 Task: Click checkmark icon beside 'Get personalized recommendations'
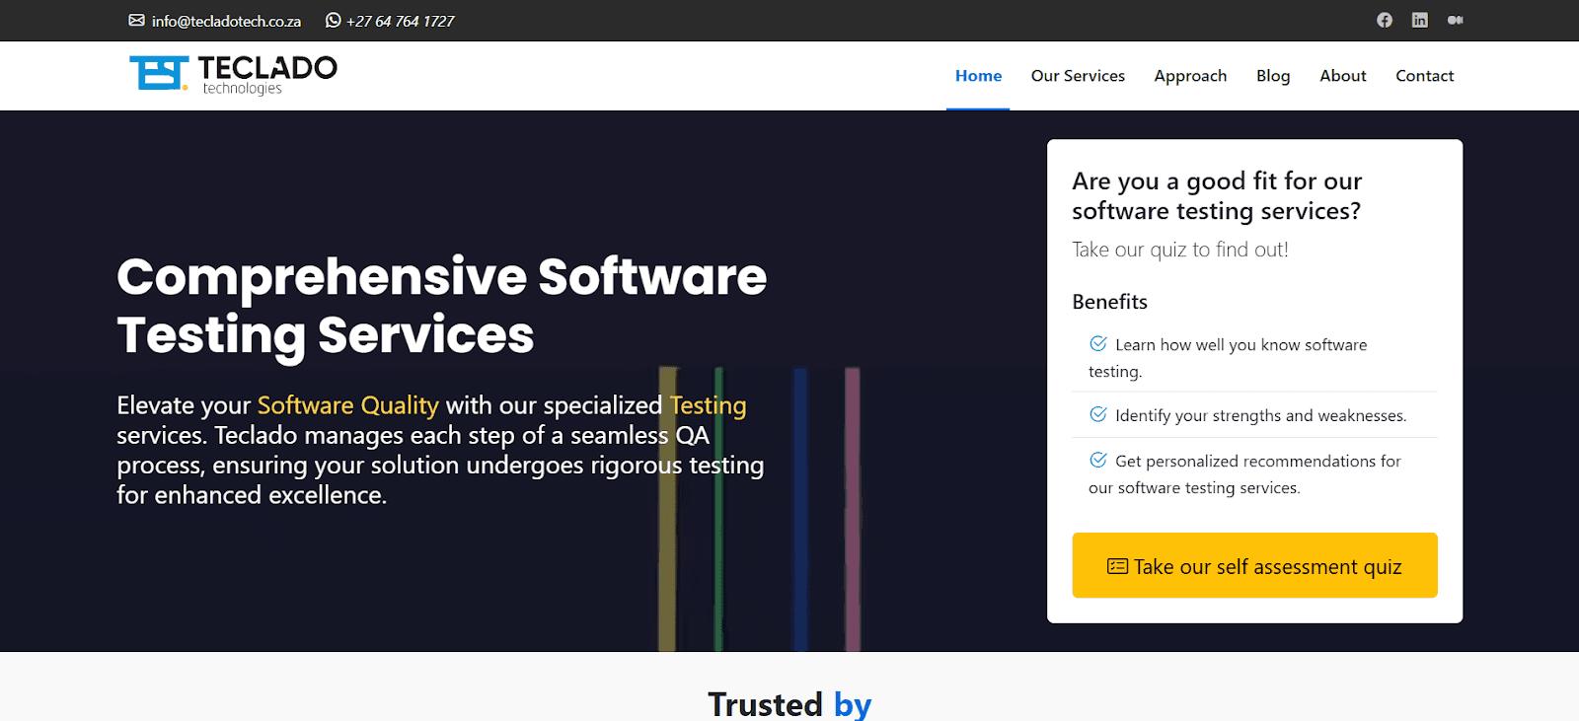(1098, 460)
